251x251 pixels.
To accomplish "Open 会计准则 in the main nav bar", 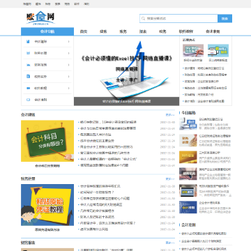I will [x=213, y=31].
